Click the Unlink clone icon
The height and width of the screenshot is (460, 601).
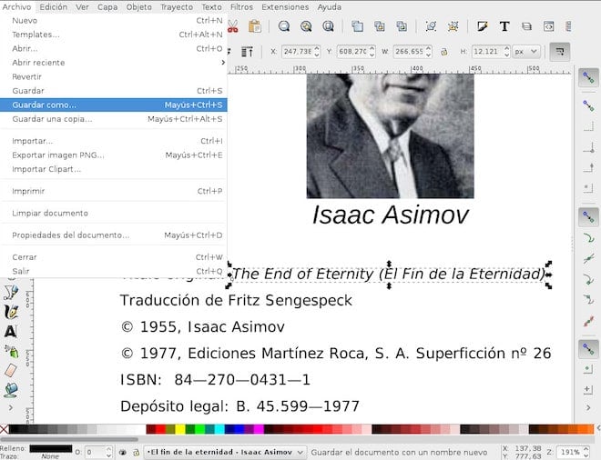(x=402, y=26)
